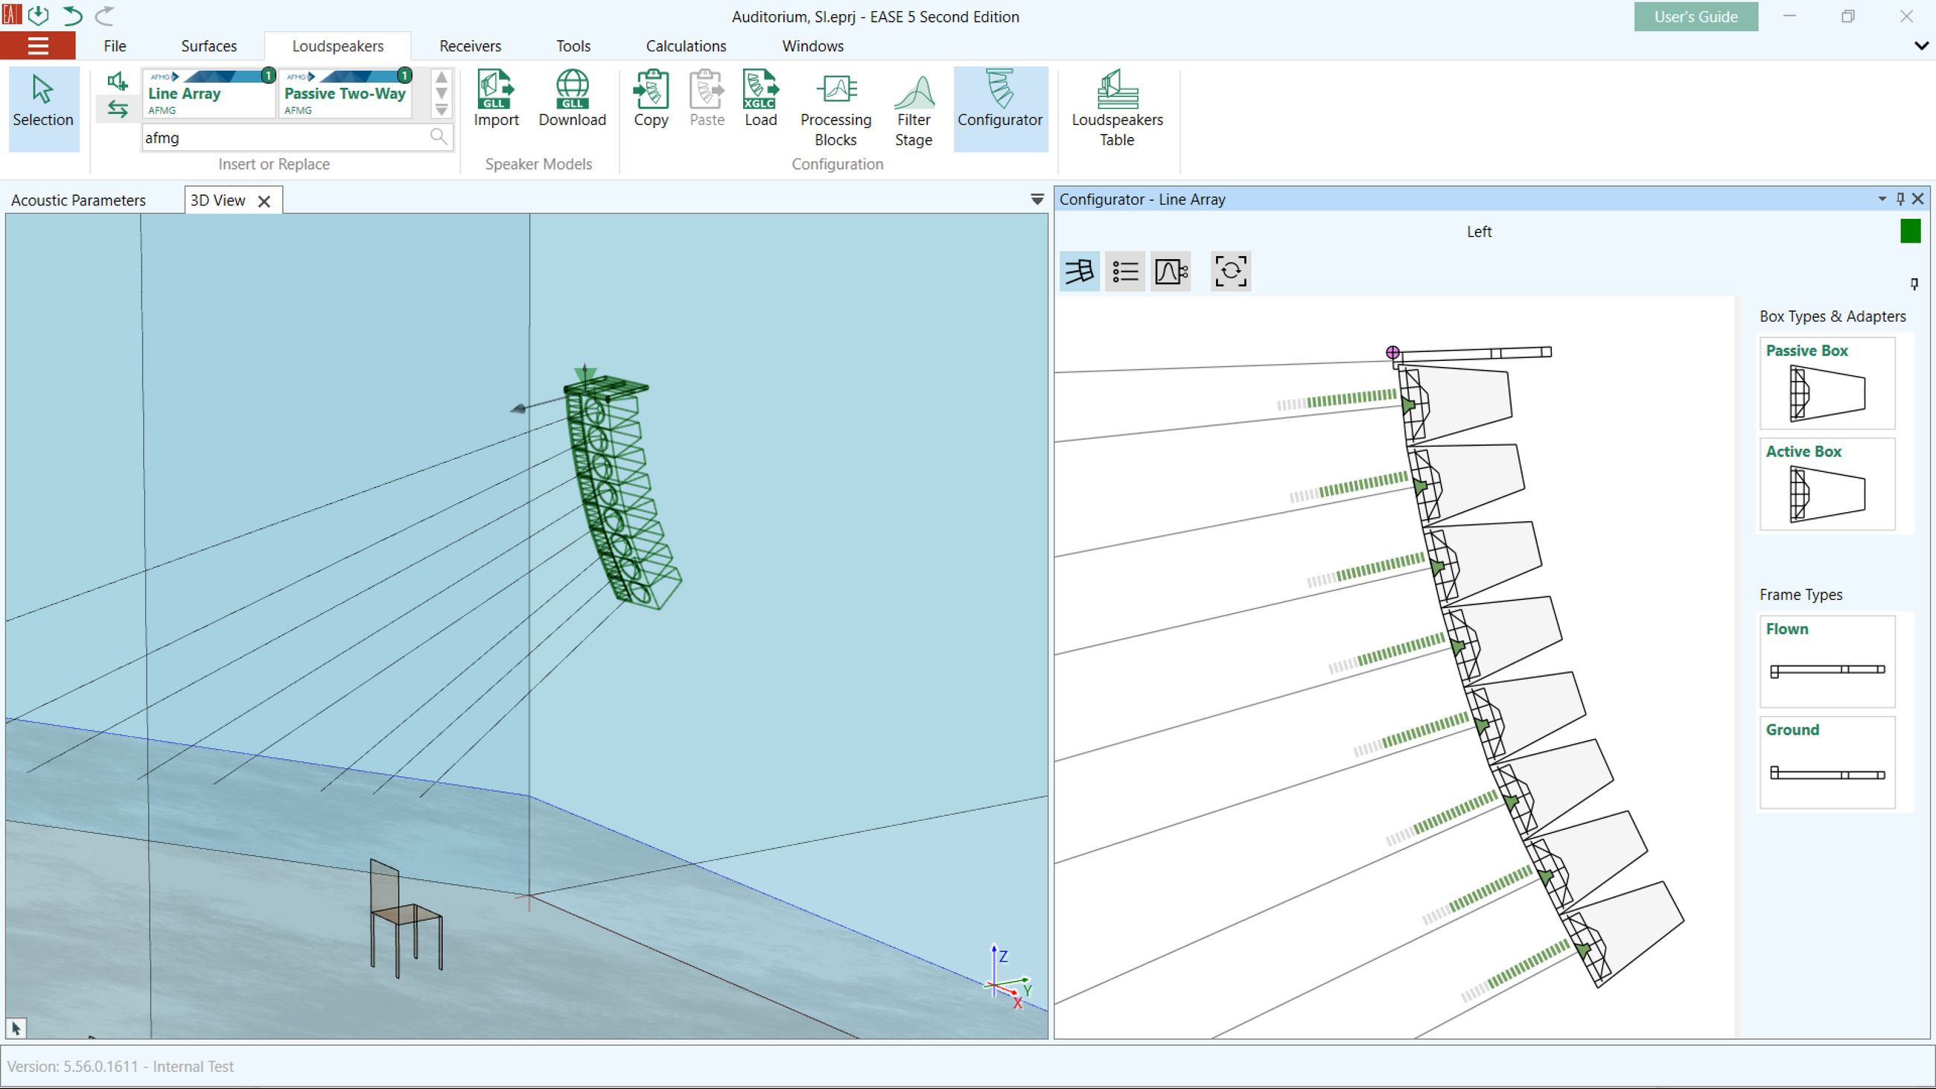Click the User's Guide button
1936x1089 pixels.
click(x=1695, y=16)
